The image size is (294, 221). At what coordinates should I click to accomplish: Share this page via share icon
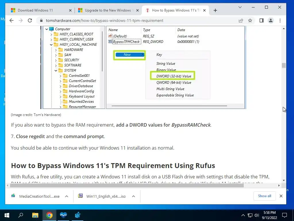coord(241,20)
